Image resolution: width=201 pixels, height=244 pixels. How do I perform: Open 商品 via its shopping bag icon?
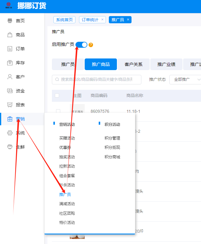[x=10, y=35]
